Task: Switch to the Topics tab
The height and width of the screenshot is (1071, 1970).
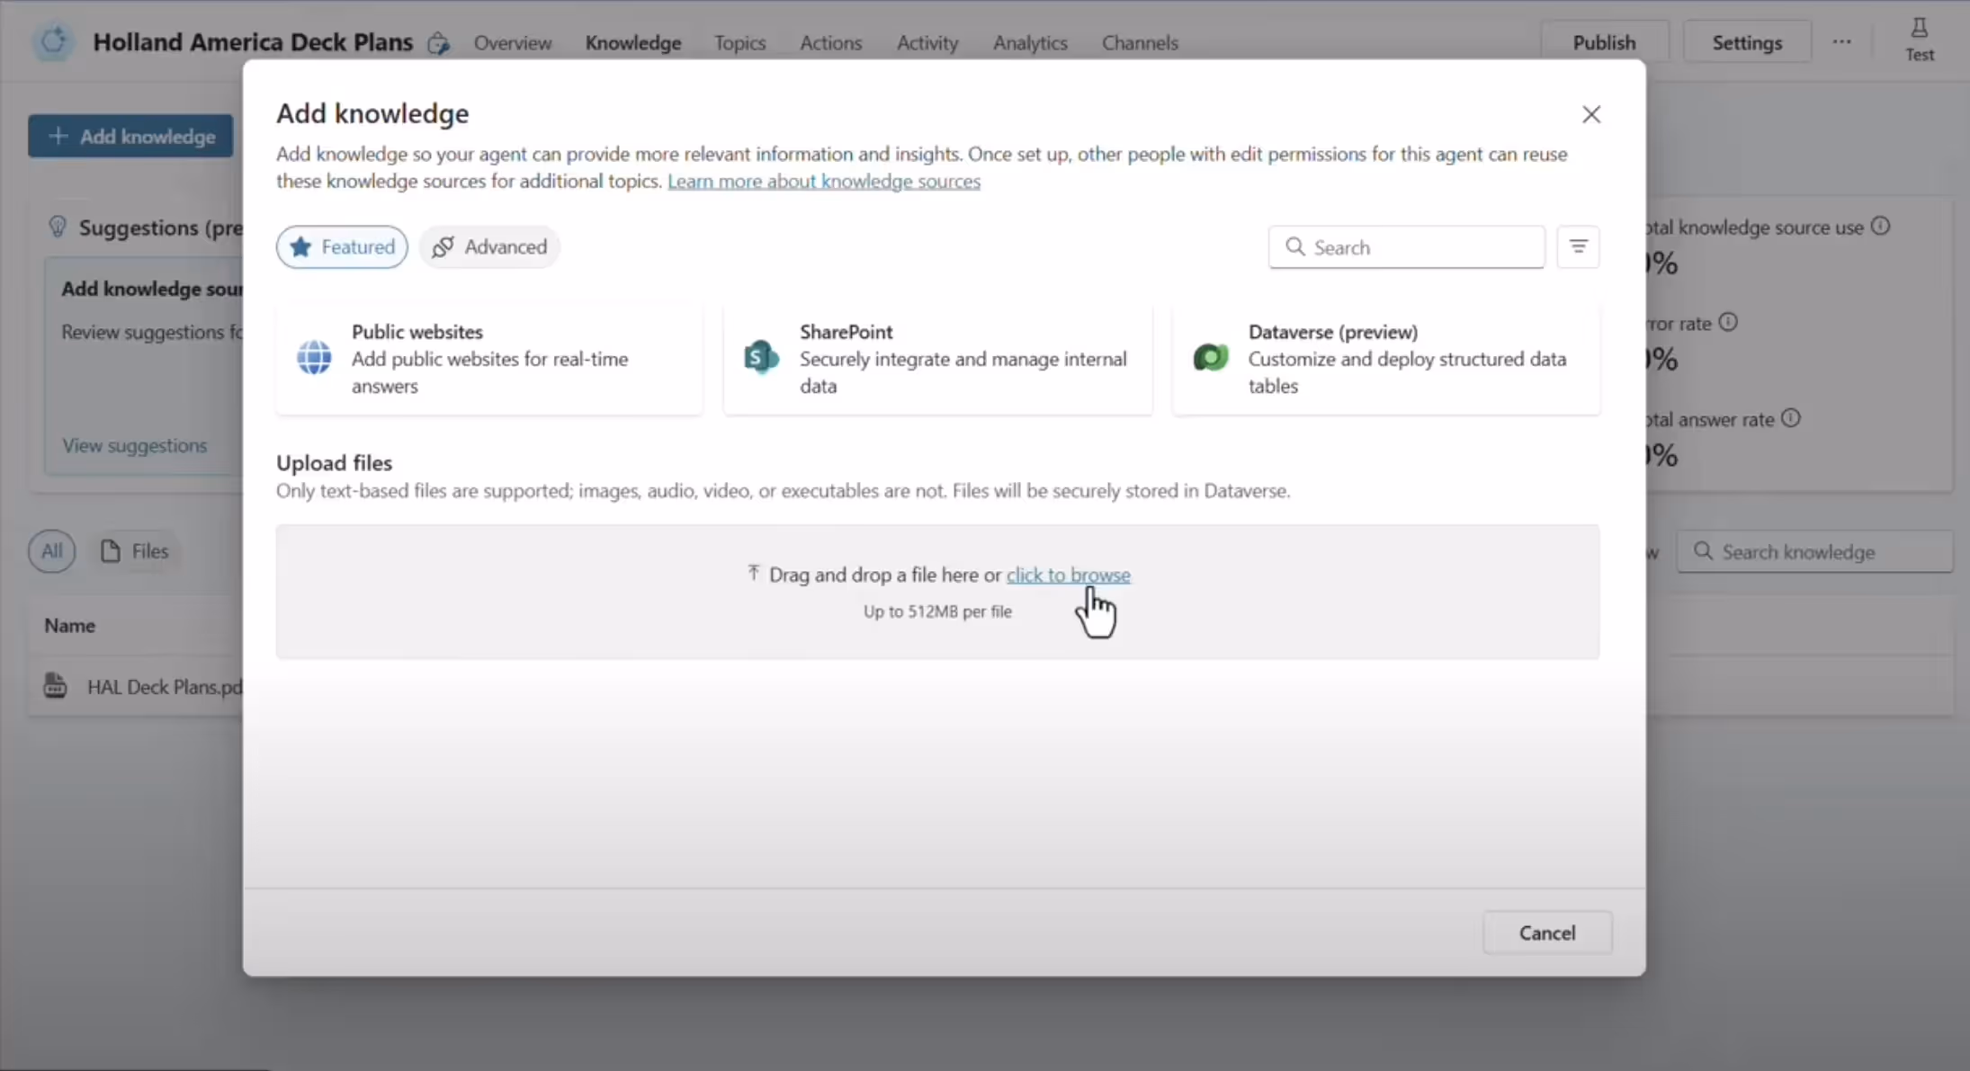Action: click(x=739, y=42)
